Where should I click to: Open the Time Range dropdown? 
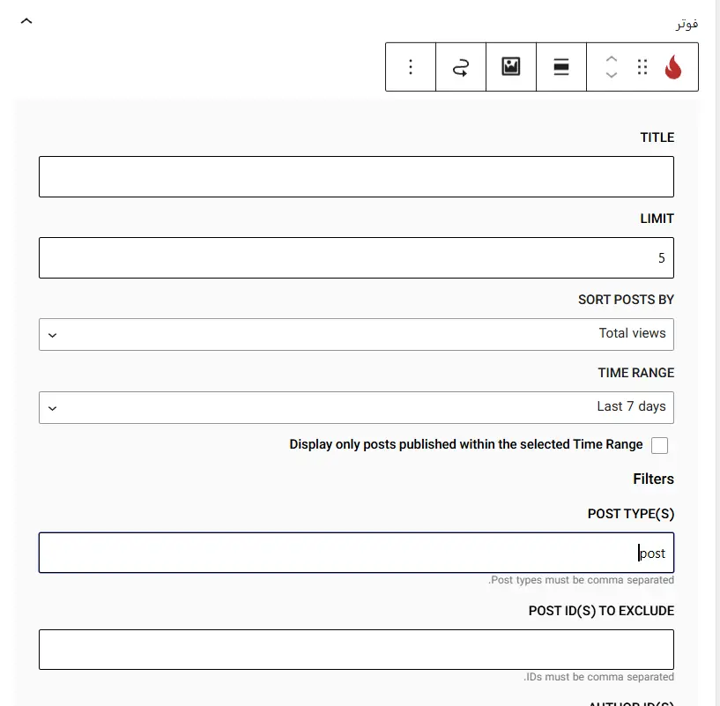(356, 407)
